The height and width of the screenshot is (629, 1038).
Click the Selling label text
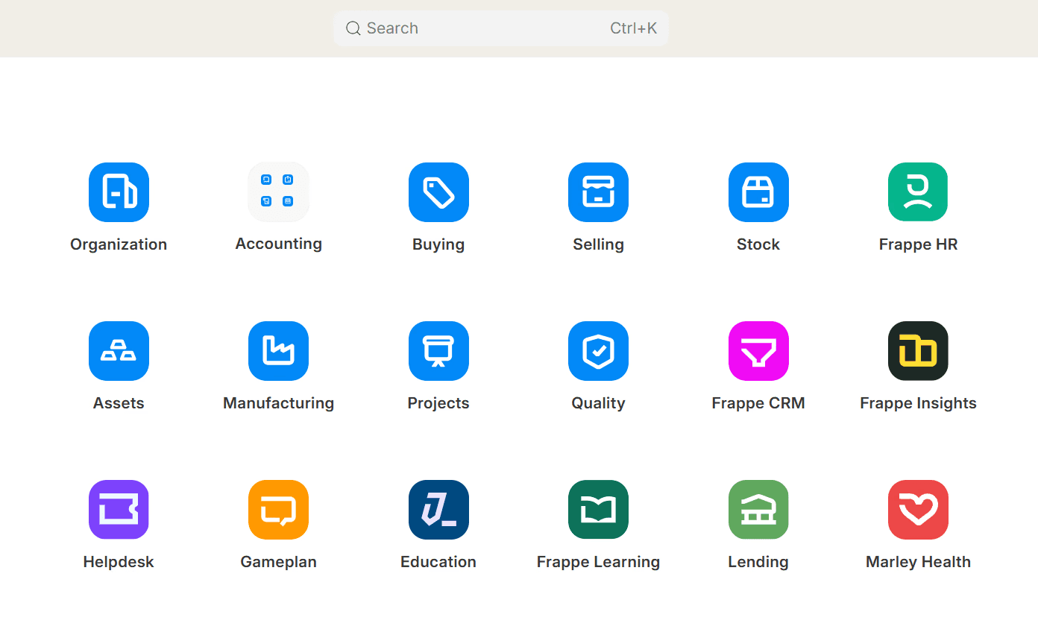click(598, 244)
